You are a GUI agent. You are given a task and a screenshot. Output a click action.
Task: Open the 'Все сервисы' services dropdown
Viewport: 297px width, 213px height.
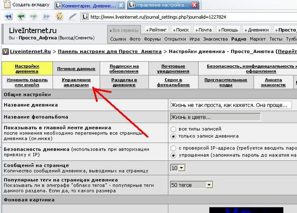click(x=126, y=30)
